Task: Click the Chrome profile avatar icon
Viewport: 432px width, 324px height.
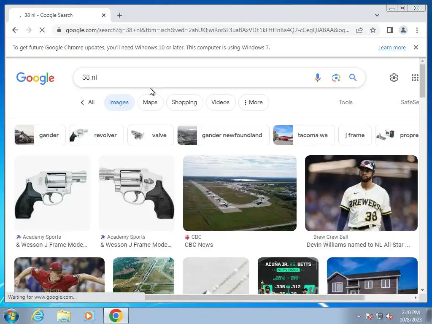Action: pos(403,30)
